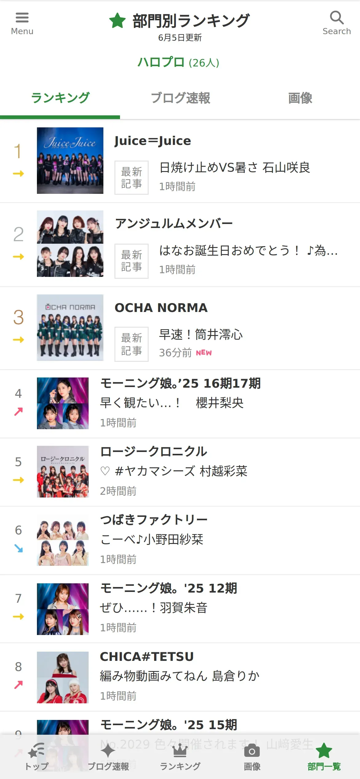Open CHICA#TETSU ranking entry
The height and width of the screenshot is (779, 360).
(x=180, y=677)
